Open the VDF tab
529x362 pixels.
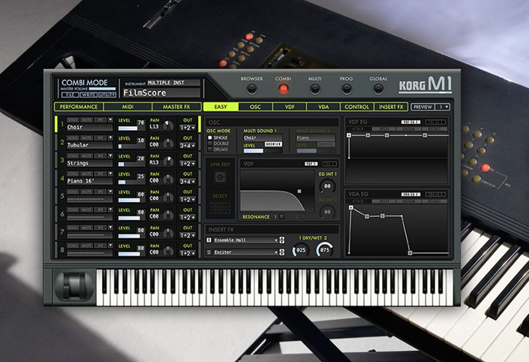pos(290,107)
